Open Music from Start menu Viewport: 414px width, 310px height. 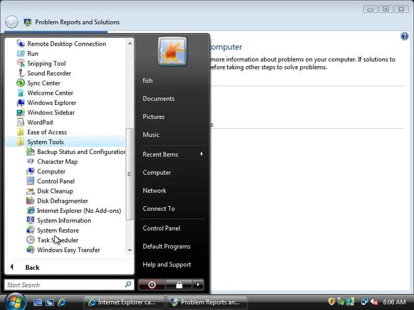[x=151, y=135]
